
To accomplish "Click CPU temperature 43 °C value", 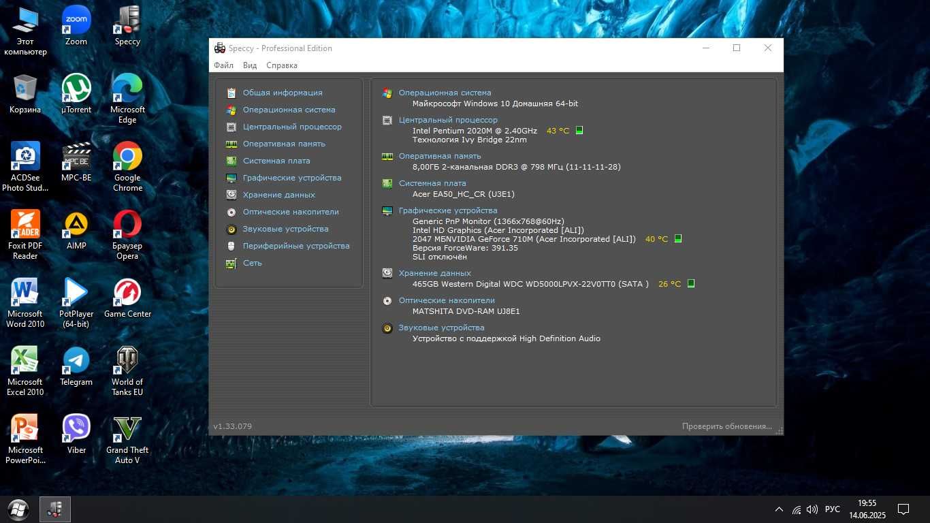I will [x=558, y=131].
